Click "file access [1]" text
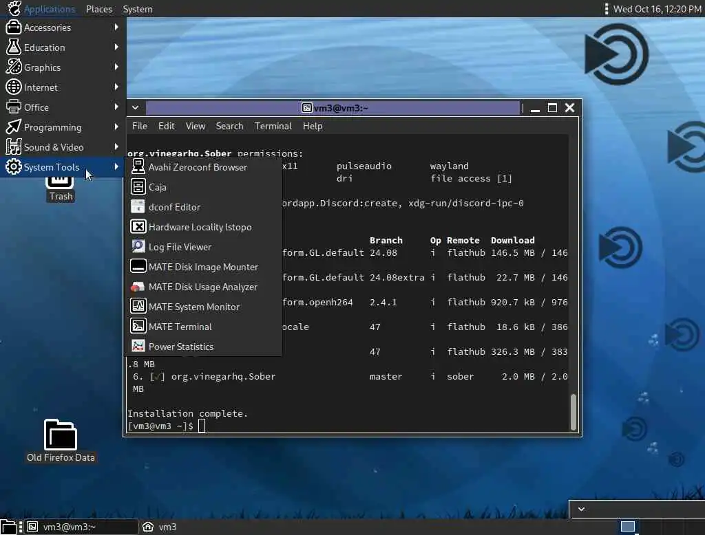Viewport: 705px width, 535px height. (471, 178)
